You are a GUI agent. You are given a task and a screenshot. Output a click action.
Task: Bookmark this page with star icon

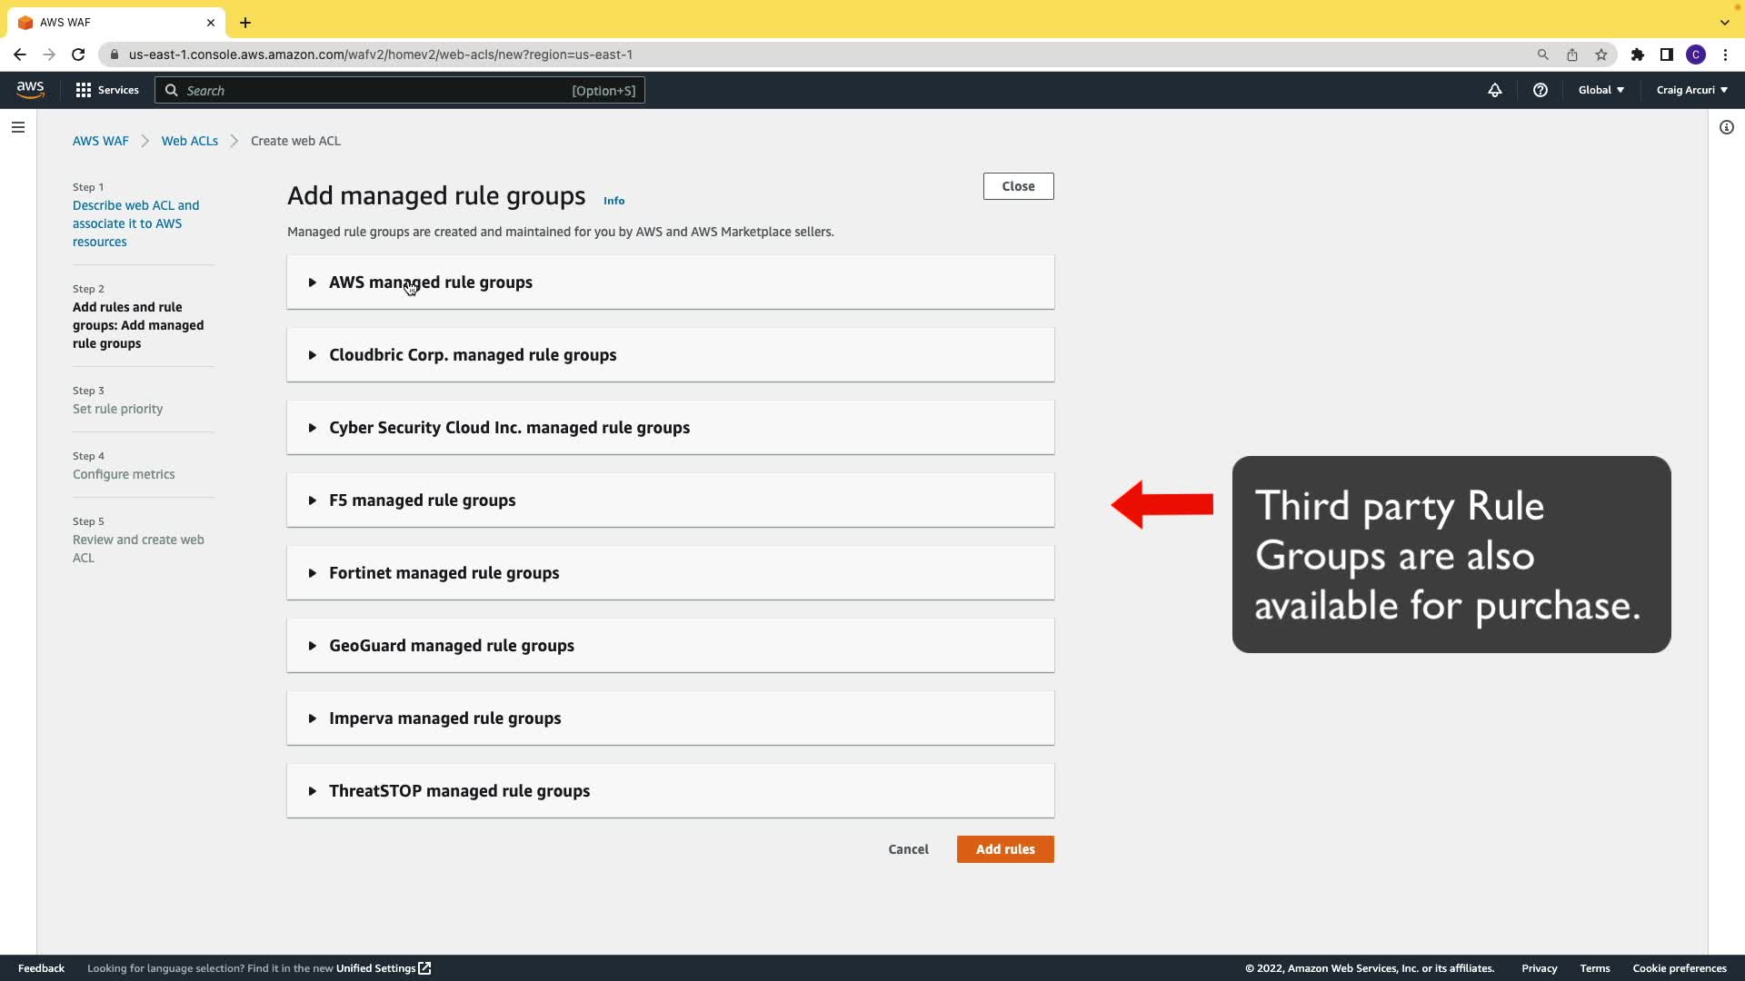click(1600, 54)
